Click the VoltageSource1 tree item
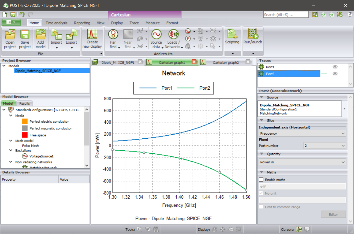354x234 pixels. tap(41, 156)
